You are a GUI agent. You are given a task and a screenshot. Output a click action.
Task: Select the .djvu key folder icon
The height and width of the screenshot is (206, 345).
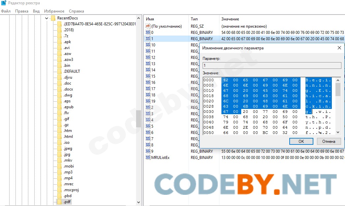[59, 77]
